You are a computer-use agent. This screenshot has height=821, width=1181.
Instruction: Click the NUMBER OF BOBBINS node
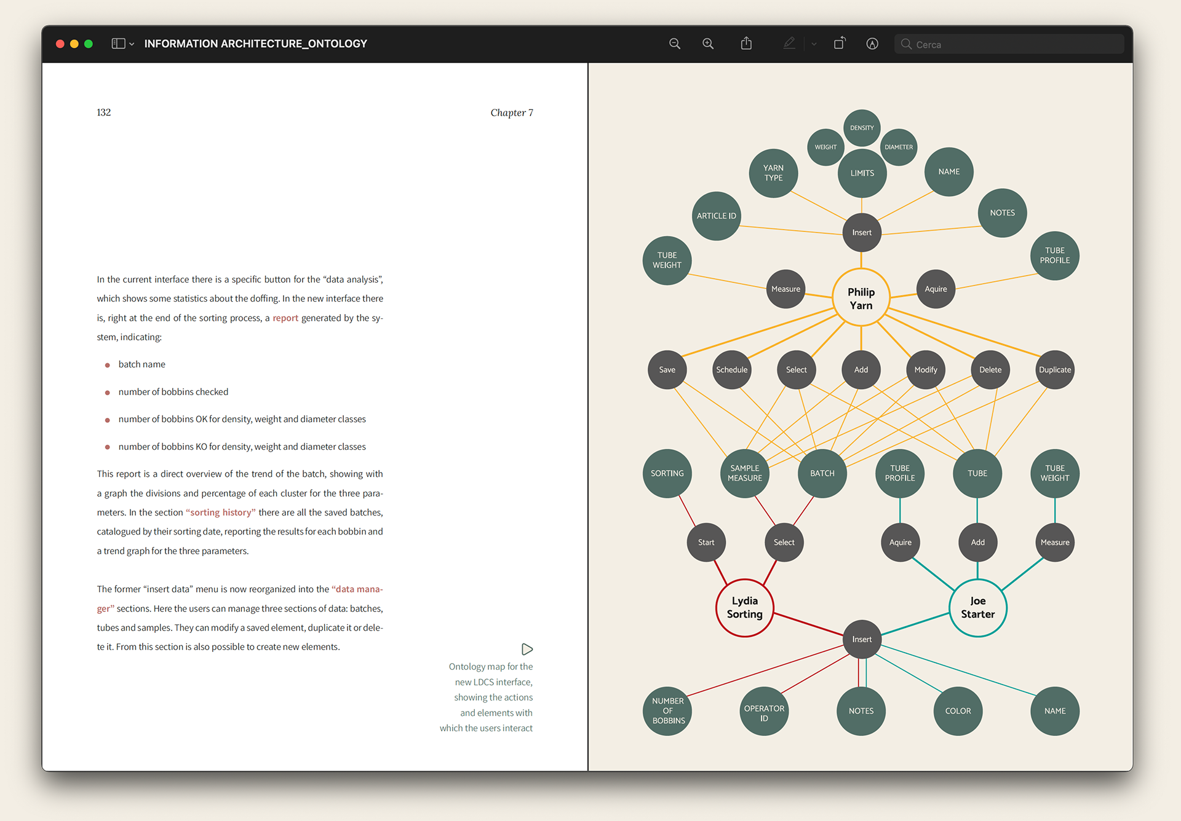[667, 710]
